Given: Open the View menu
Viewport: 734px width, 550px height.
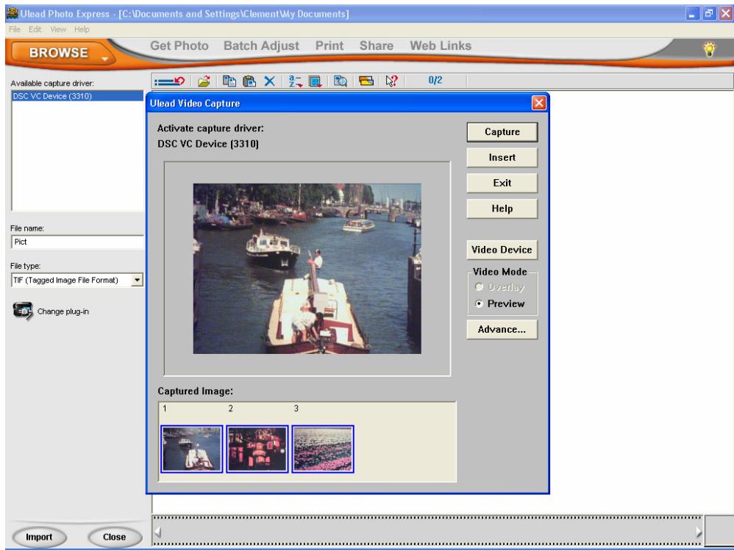Looking at the screenshot, I should [x=58, y=29].
